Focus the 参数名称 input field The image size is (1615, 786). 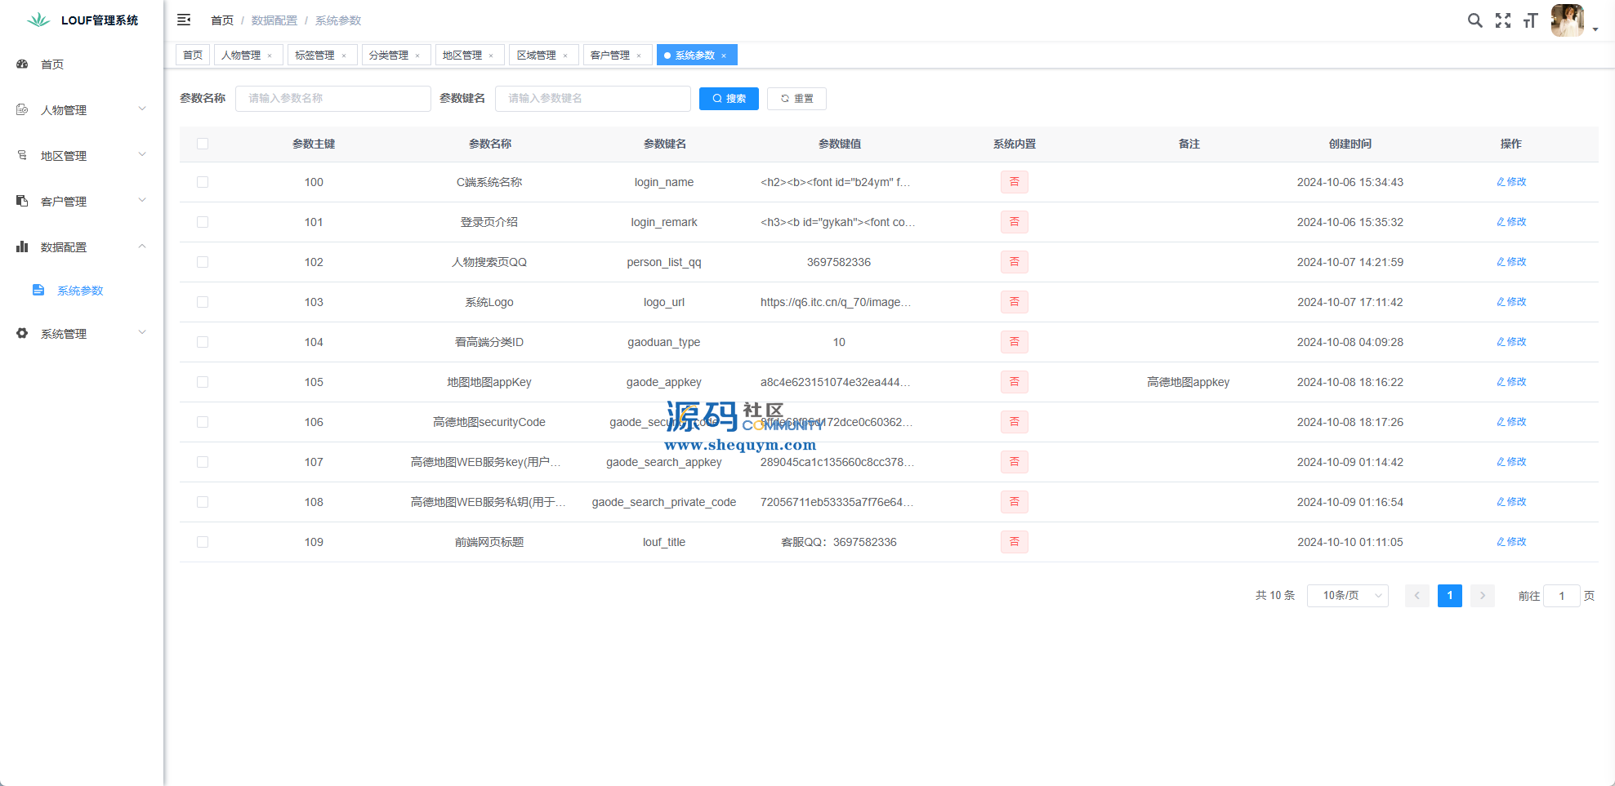point(332,99)
